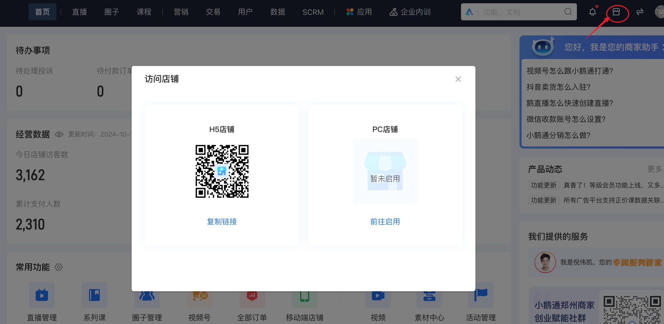Click 复制链接 link

pyautogui.click(x=222, y=222)
